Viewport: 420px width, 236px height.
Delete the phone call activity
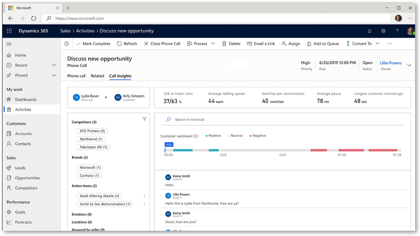(231, 44)
